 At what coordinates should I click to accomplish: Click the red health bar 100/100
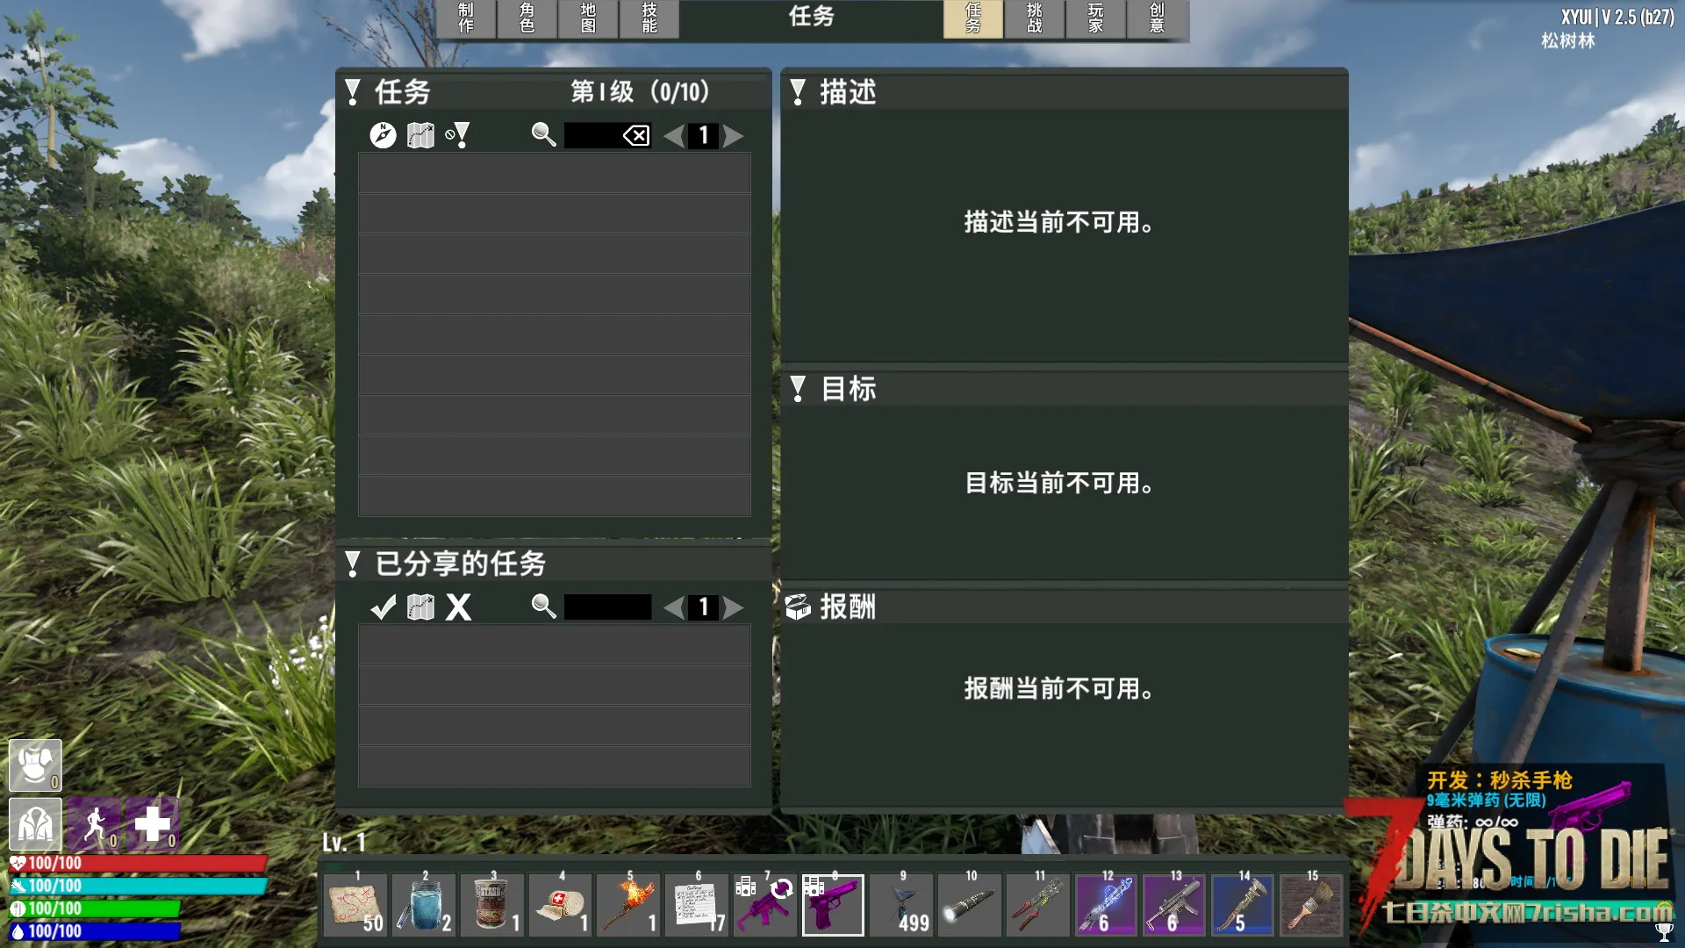point(138,863)
